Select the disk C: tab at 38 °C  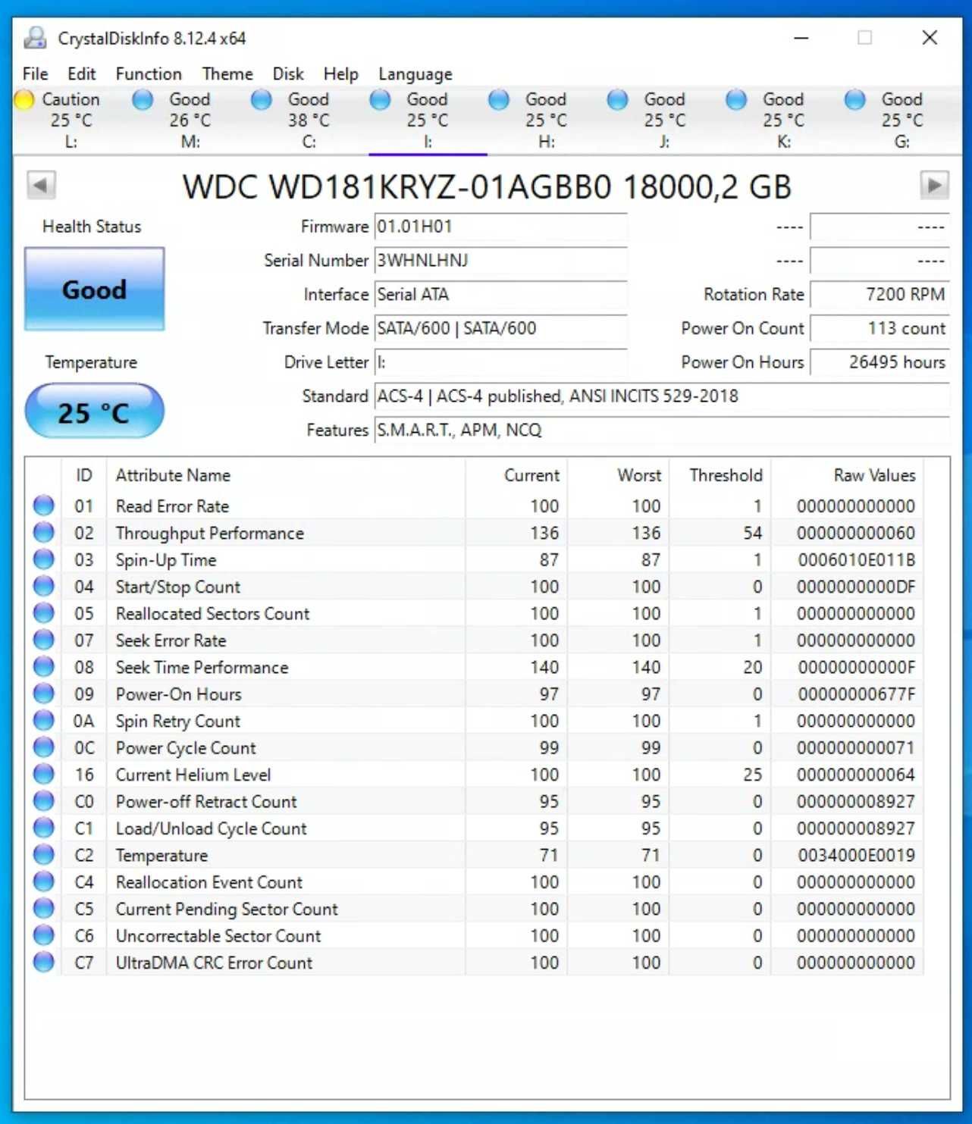click(309, 120)
